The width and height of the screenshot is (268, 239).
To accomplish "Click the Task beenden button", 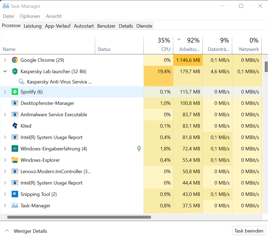I will tap(249, 231).
